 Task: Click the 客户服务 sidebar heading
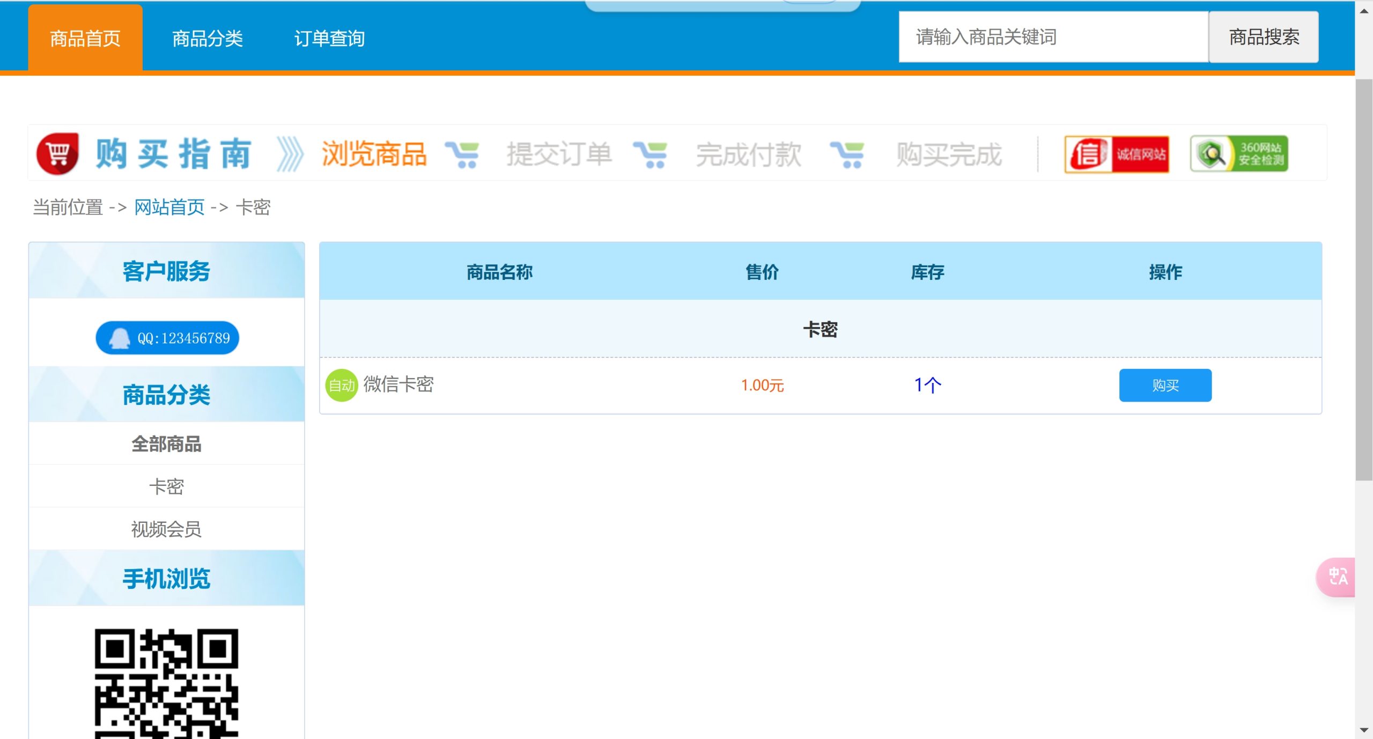(x=166, y=270)
